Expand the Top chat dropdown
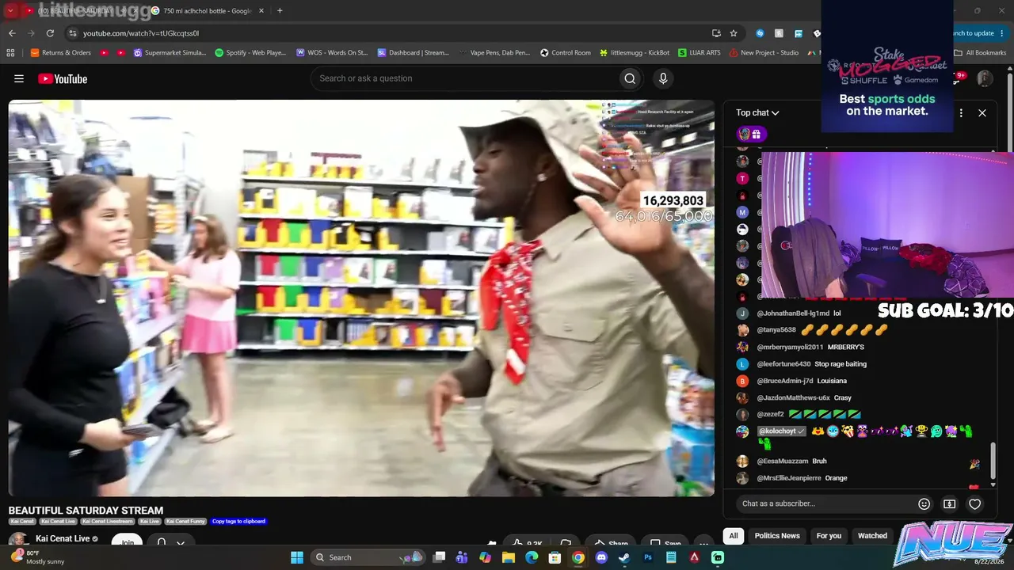Screen dimensions: 1014x570 (757, 112)
